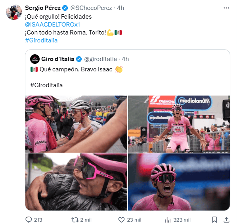Viewport: 245px width, 224px height.
Task: Click the Giro d'Italia account avatar
Action: click(34, 59)
